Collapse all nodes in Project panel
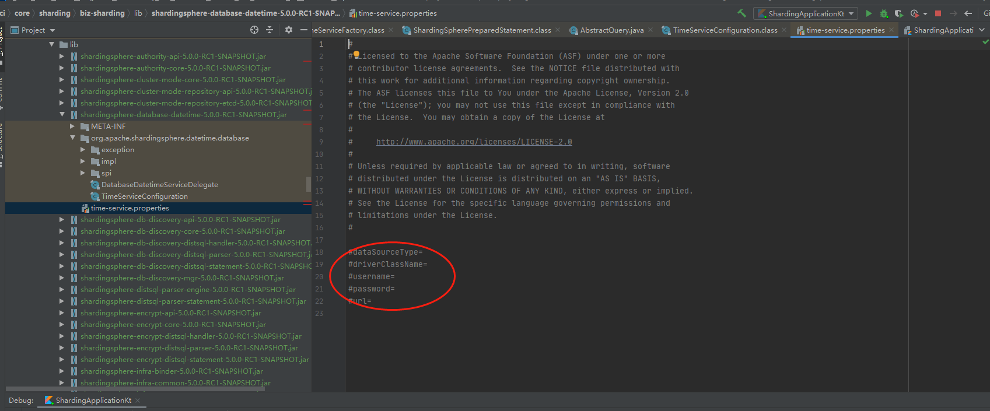The width and height of the screenshot is (990, 411). (x=270, y=30)
